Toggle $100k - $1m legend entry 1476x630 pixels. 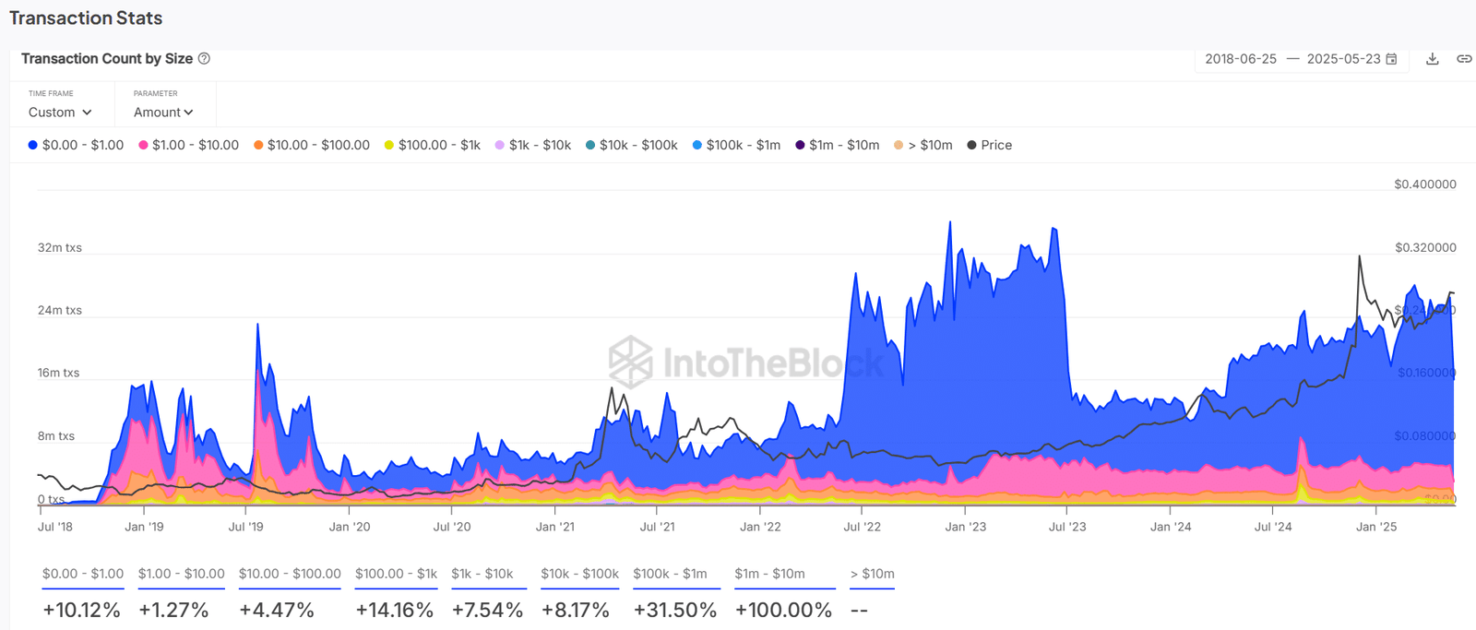736,145
